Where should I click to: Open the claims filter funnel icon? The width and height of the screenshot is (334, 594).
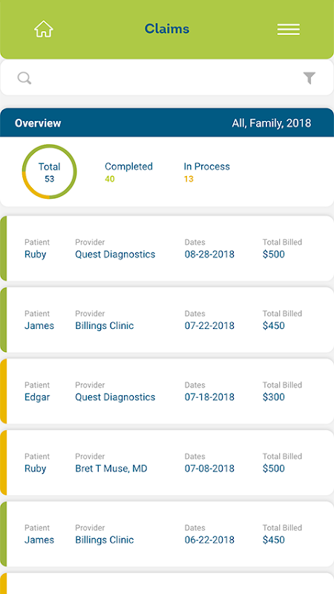pyautogui.click(x=310, y=79)
